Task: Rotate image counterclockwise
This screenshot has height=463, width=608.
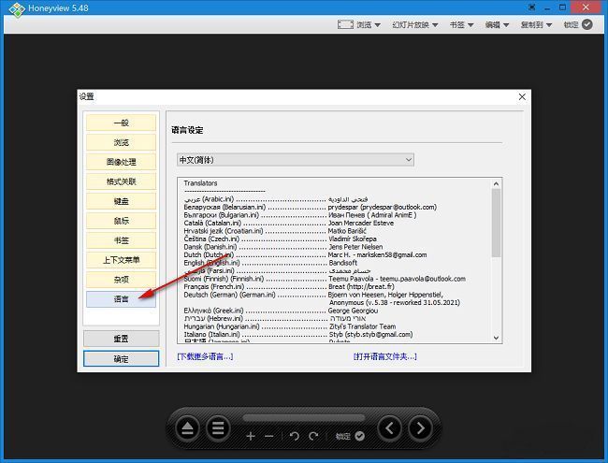Action: point(295,436)
